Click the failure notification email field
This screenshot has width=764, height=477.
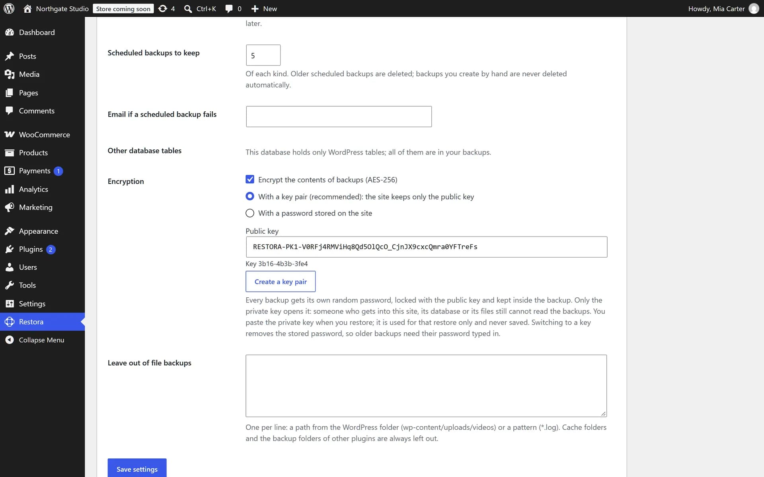[339, 116]
